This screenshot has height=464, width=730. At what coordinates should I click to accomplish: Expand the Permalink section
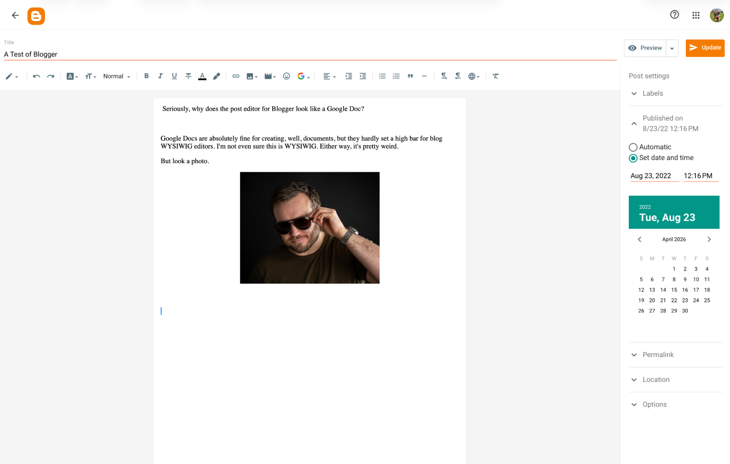point(634,354)
